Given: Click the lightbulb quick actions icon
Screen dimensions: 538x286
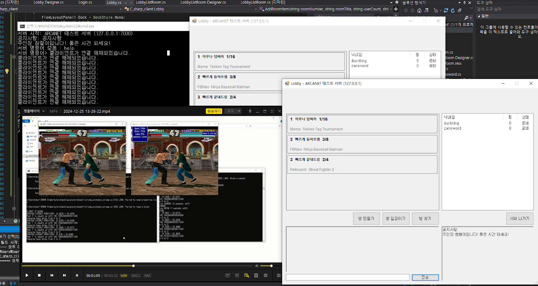Looking at the screenshot, I should click(x=7, y=71).
